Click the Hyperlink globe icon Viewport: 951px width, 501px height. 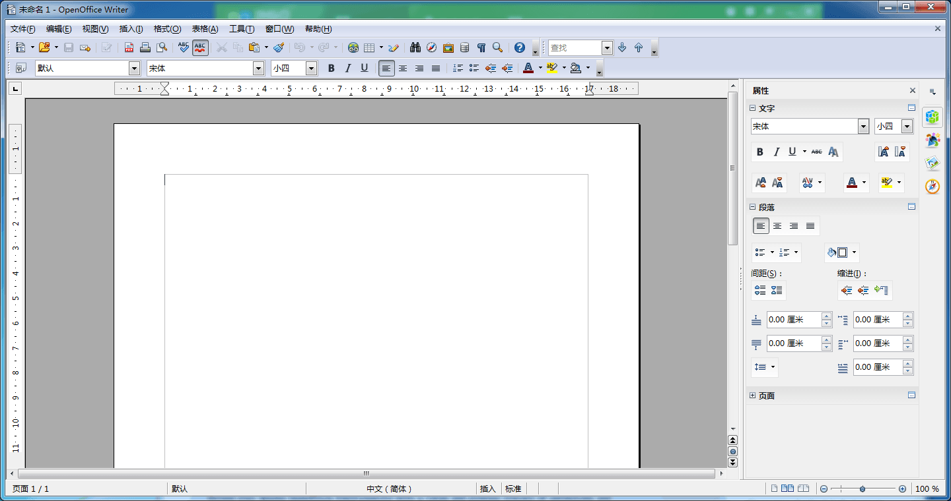pyautogui.click(x=353, y=47)
